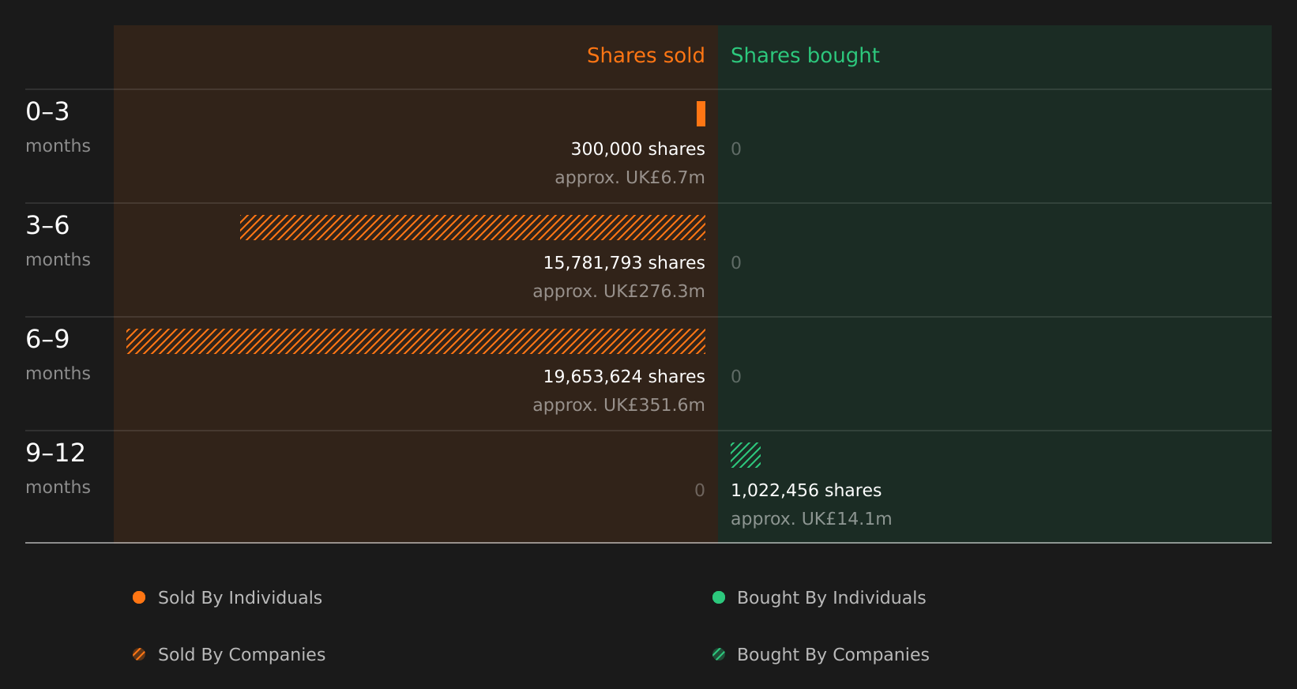
Task: Select the 6–9 months hatched orange bar
Action: 415,341
